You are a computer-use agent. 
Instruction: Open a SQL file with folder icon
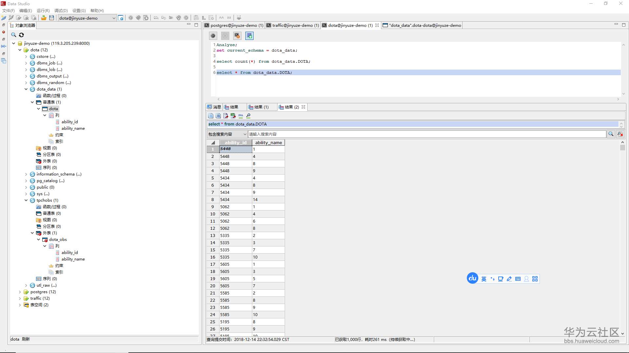click(44, 18)
